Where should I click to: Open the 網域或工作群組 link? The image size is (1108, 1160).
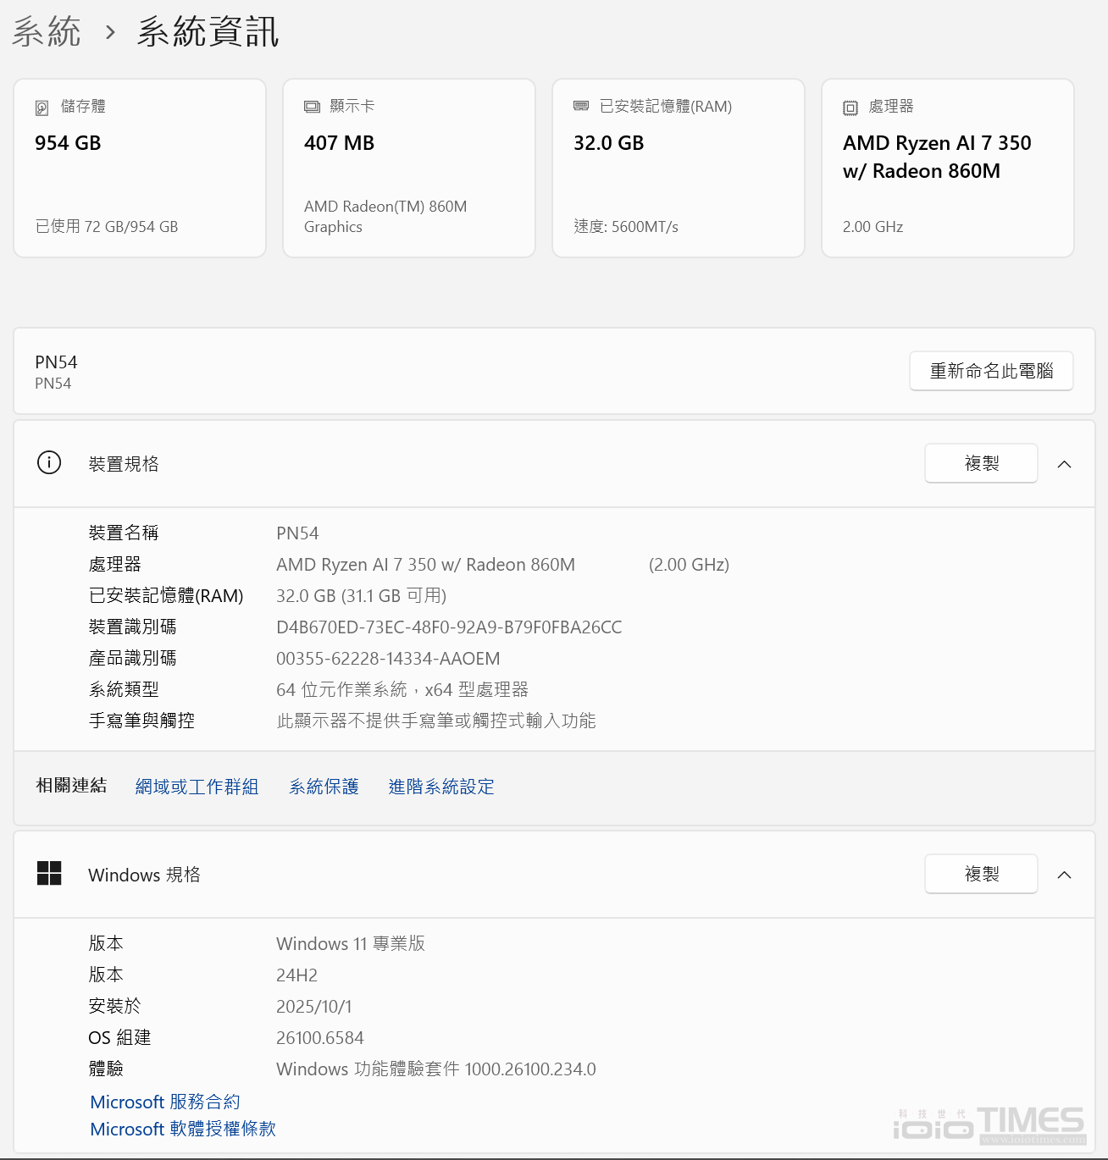pyautogui.click(x=197, y=787)
